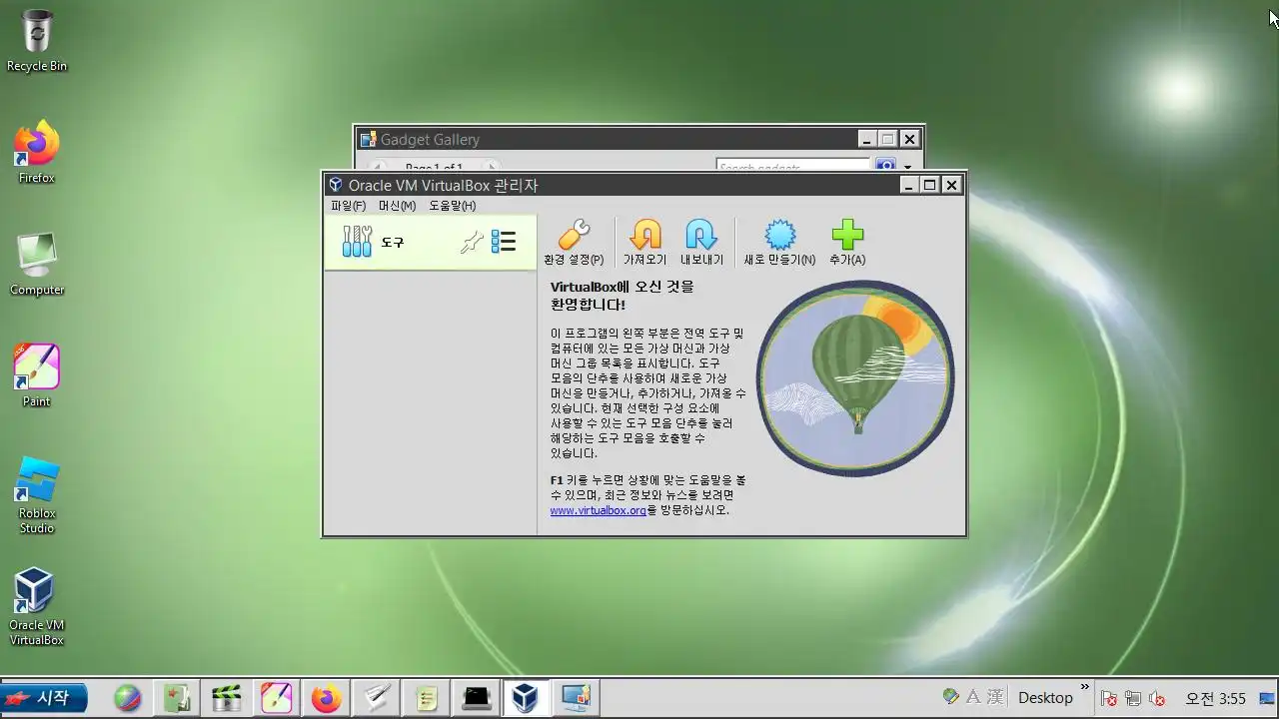
Task: Click the clapperboard video icon on taskbar
Action: tap(227, 698)
